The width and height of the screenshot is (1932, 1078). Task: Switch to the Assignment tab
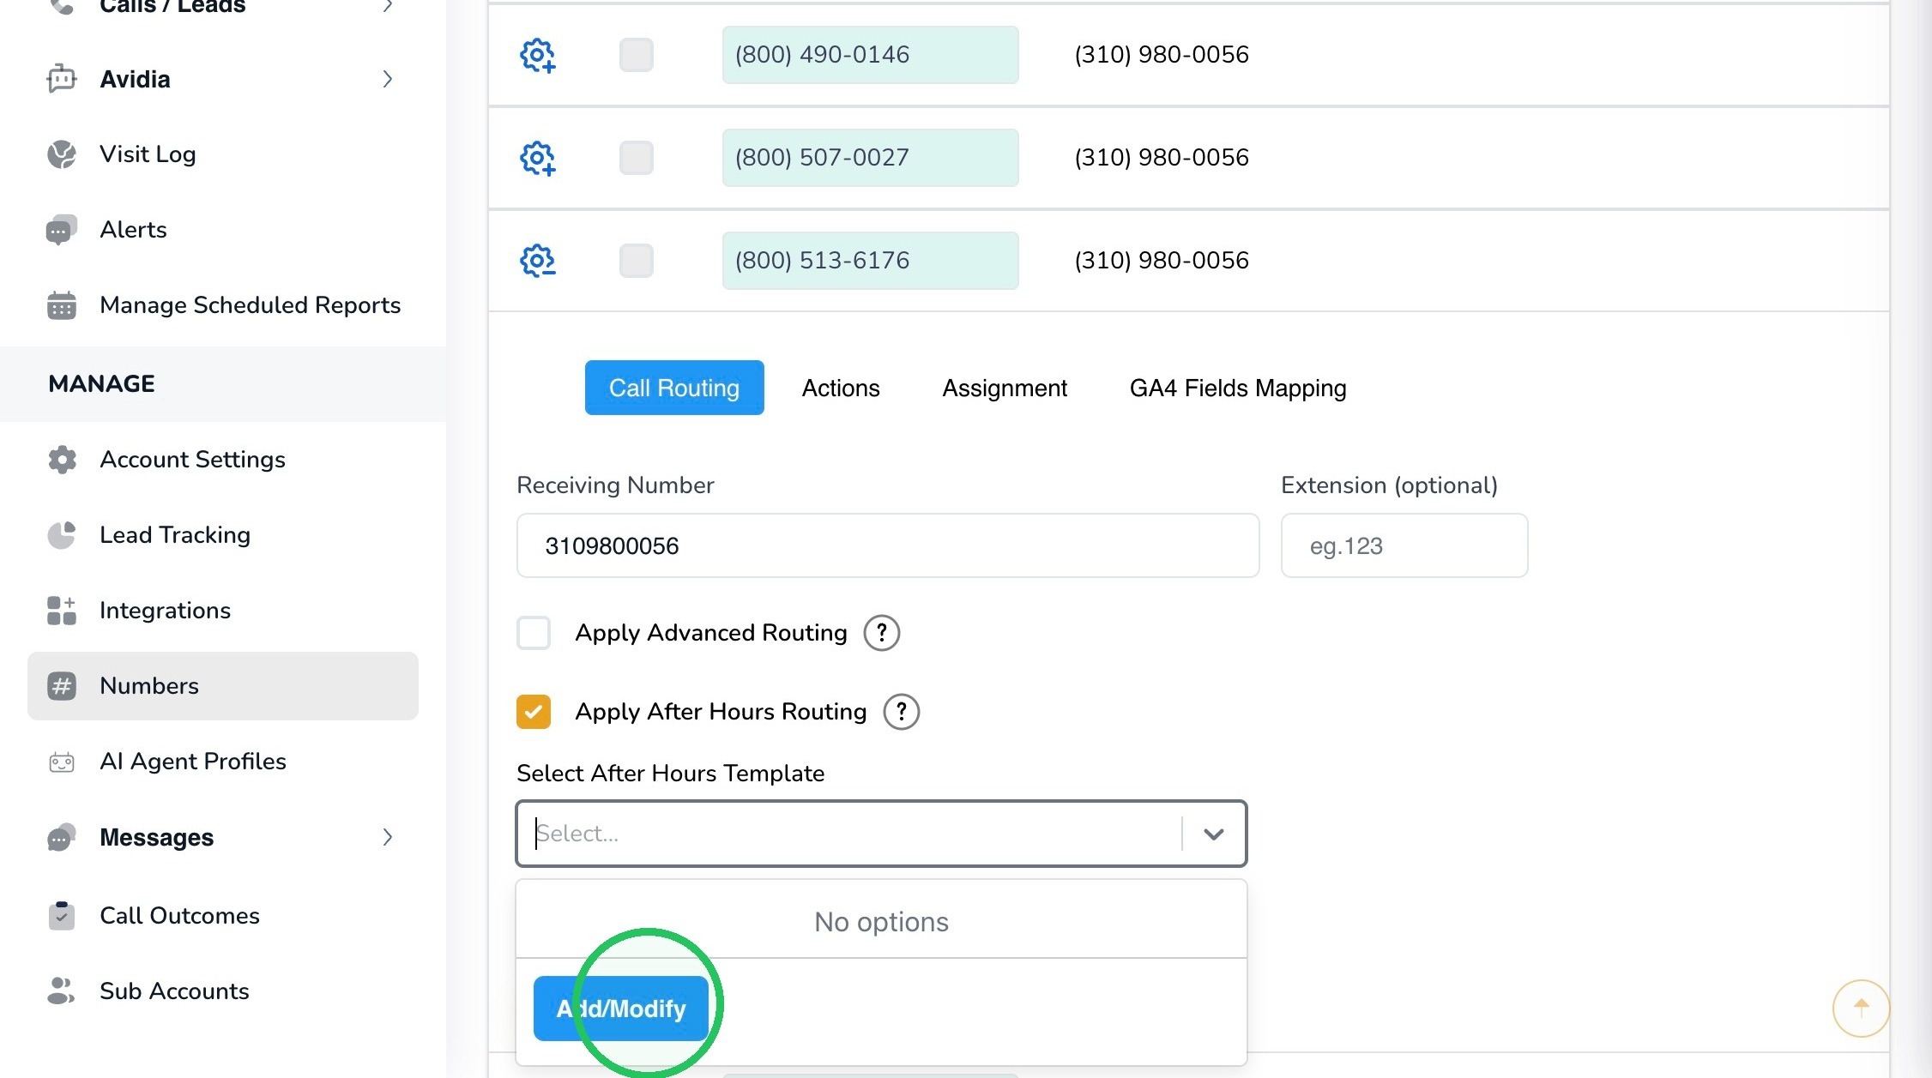(1005, 388)
